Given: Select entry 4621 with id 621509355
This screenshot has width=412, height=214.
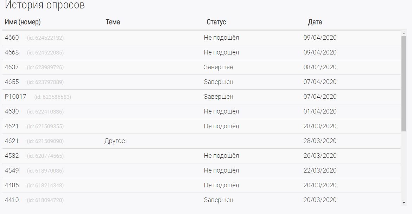Looking at the screenshot, I should coord(12,126).
